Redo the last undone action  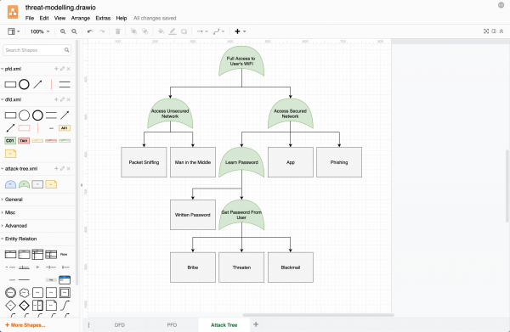click(x=102, y=31)
